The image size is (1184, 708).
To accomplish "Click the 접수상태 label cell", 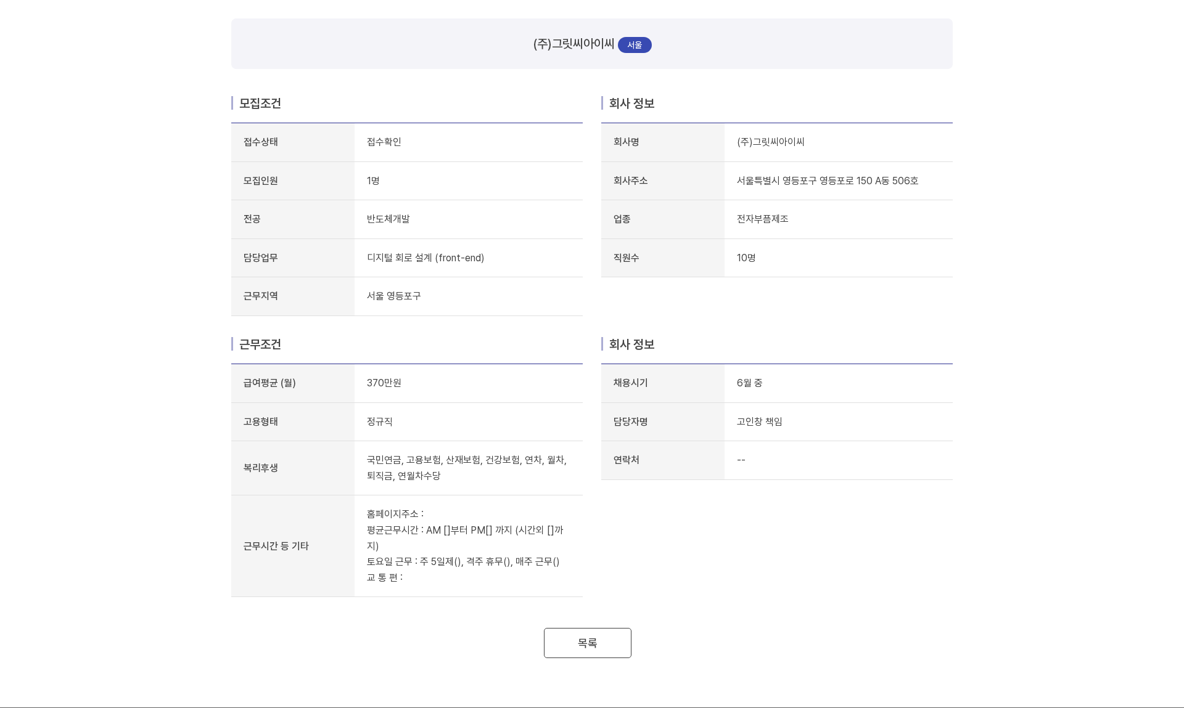I will [293, 142].
